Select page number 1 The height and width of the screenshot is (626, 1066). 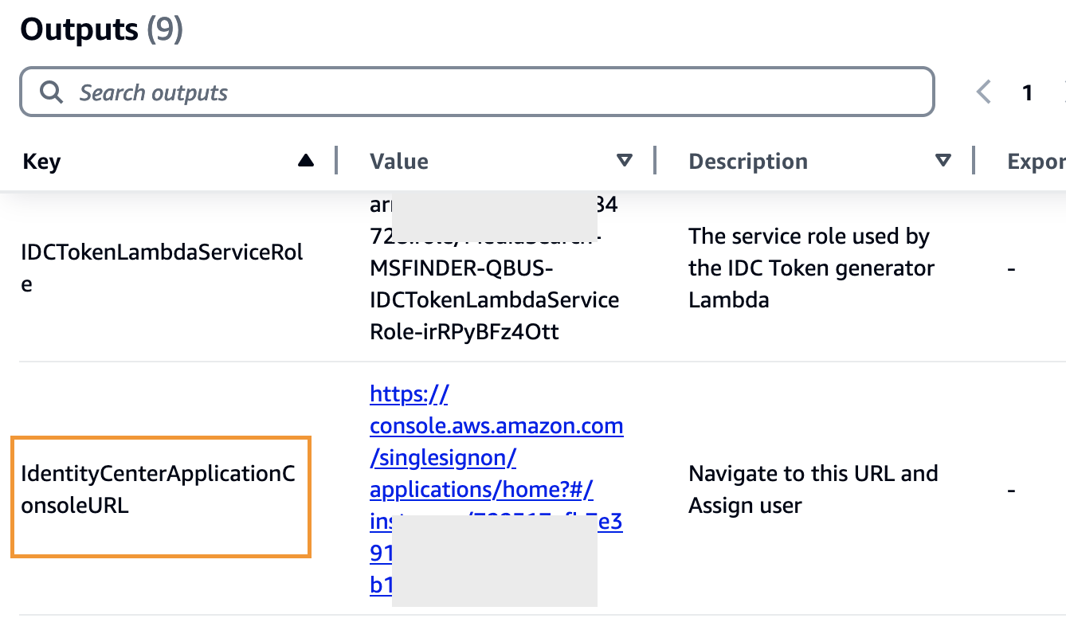1028,93
